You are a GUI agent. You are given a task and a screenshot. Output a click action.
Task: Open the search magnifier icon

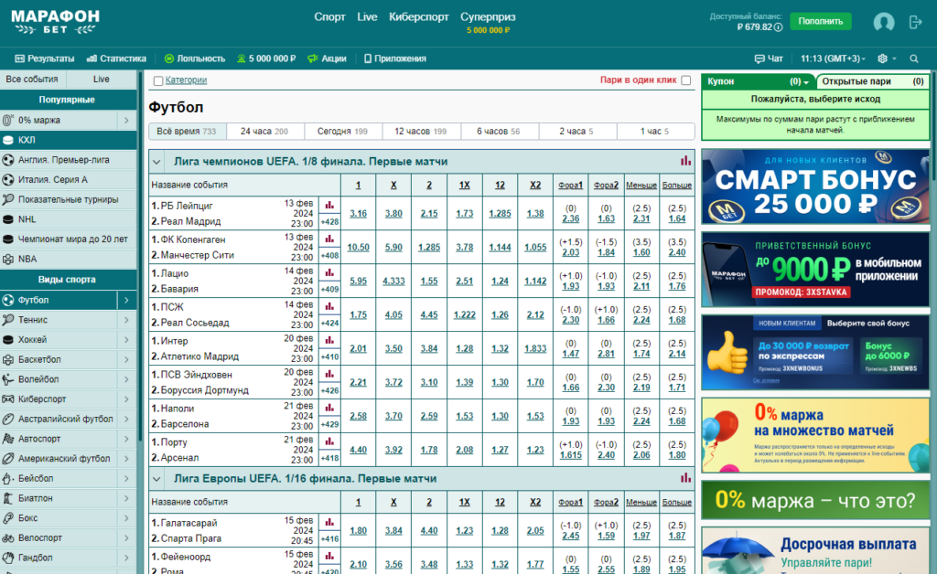[x=914, y=58]
